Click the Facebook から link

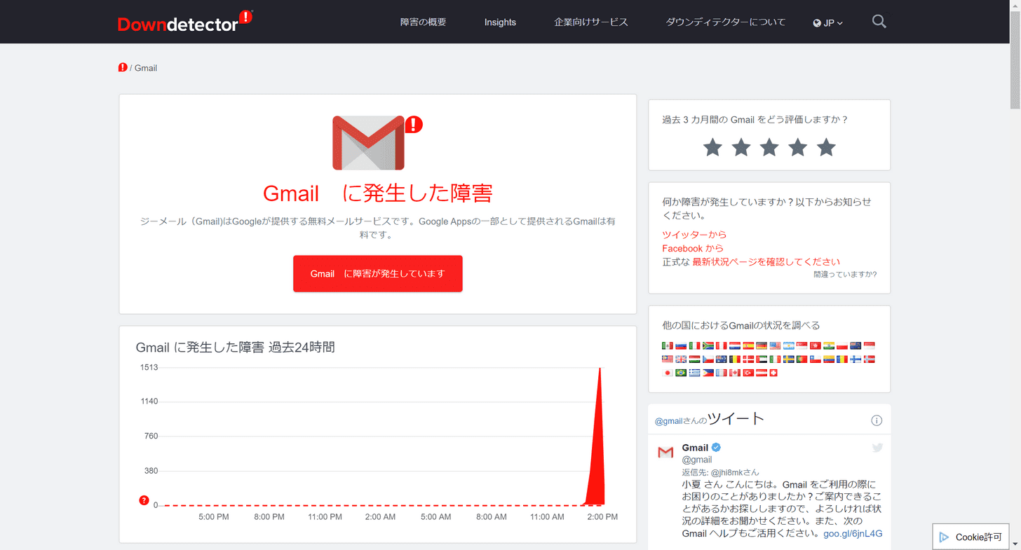[x=693, y=248]
